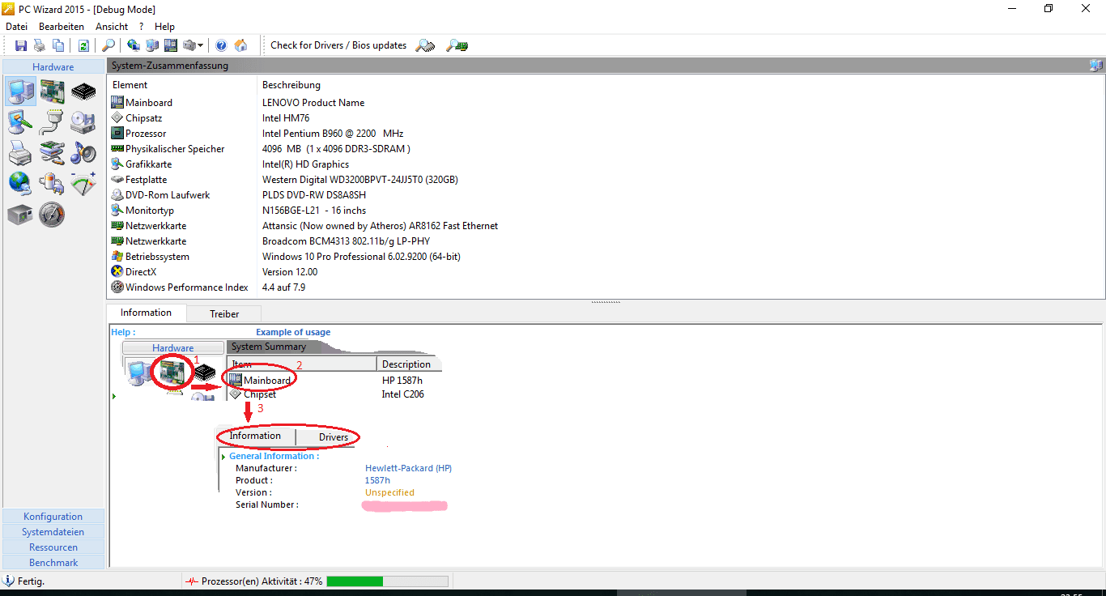Select the Betriebssystem row
Screen dimensions: 1106x596
[x=606, y=257]
